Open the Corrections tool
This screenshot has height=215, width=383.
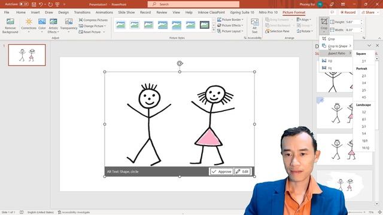29,25
